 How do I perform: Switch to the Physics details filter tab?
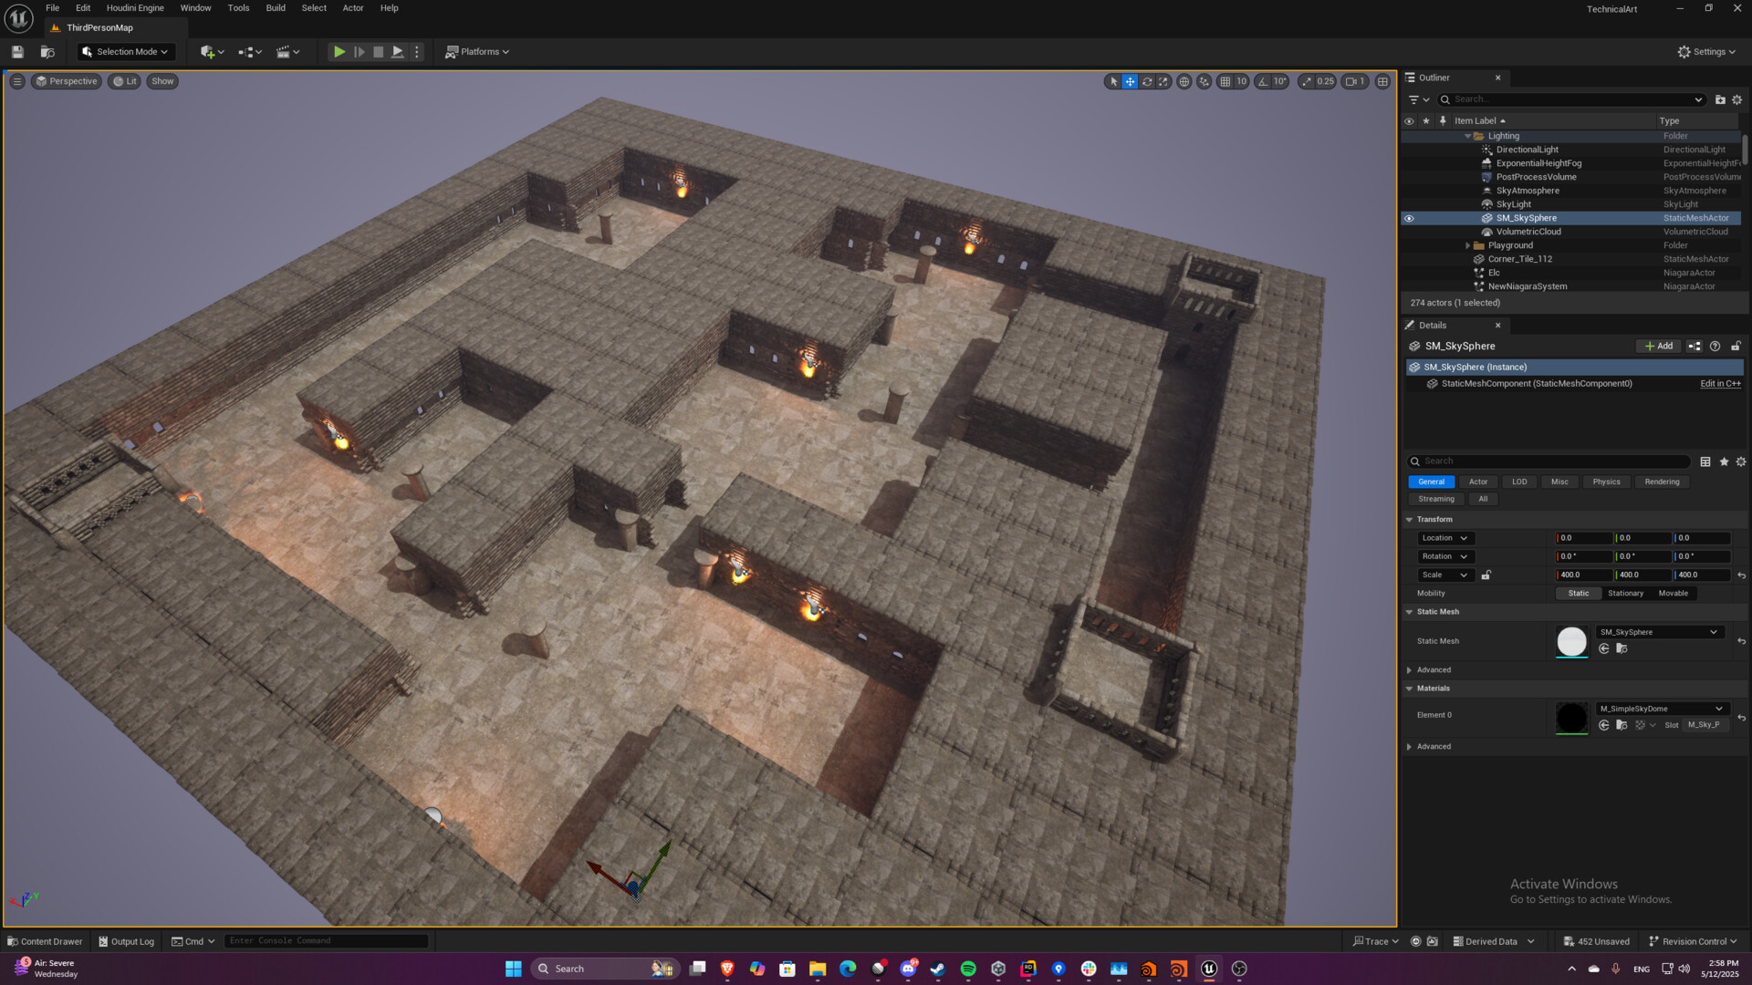coord(1606,482)
